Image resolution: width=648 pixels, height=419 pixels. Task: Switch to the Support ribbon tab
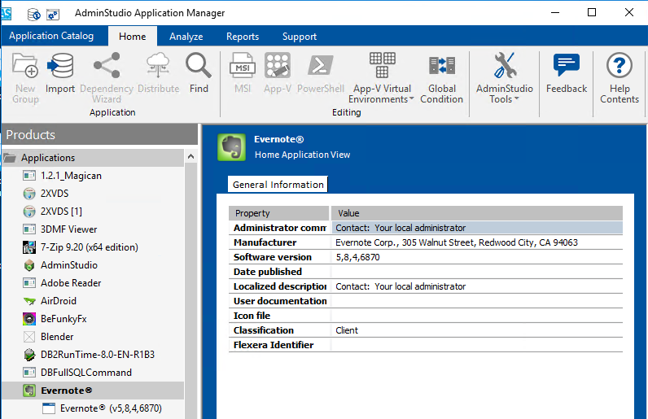click(300, 37)
